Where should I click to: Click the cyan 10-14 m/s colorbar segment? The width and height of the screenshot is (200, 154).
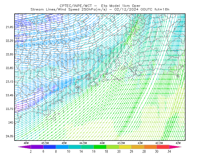75,147
